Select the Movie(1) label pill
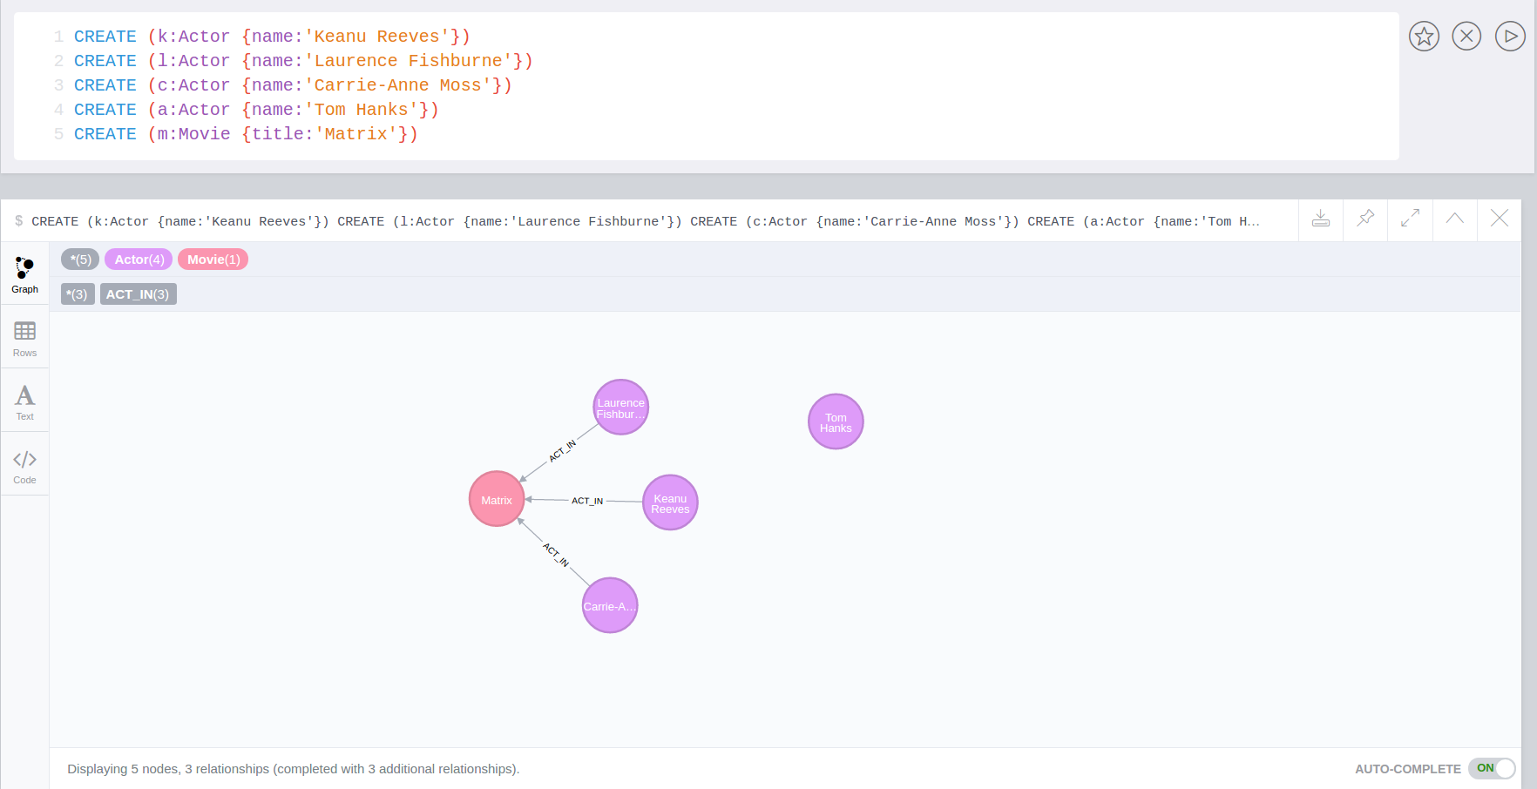1537x789 pixels. pyautogui.click(x=213, y=259)
